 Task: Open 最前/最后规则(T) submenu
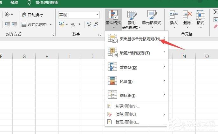coord(137,52)
